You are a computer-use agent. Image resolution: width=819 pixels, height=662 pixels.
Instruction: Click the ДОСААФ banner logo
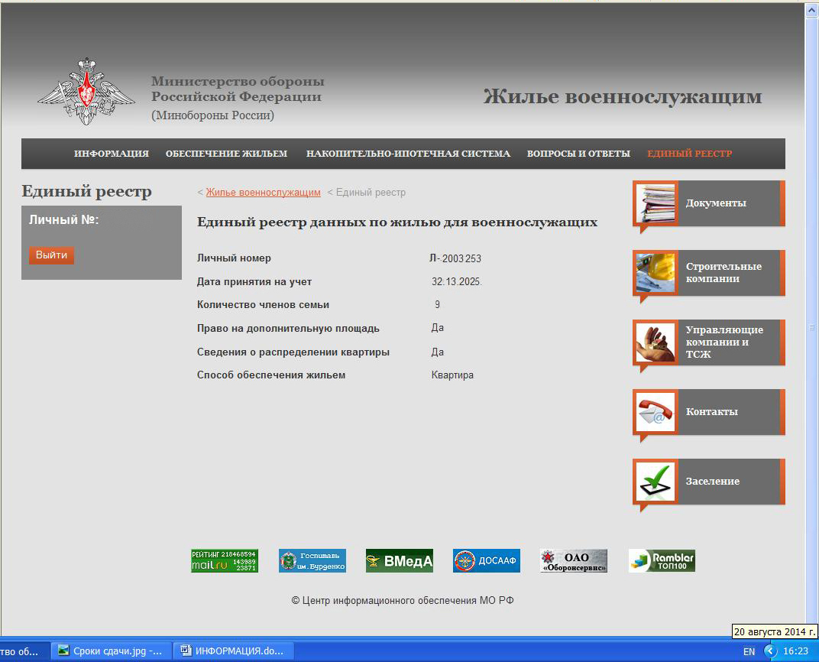pyautogui.click(x=486, y=560)
